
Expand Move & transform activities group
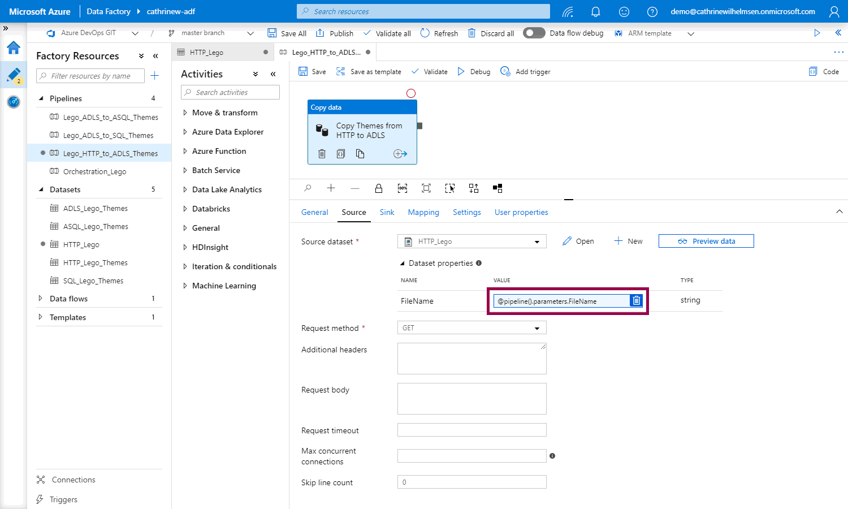pyautogui.click(x=185, y=113)
